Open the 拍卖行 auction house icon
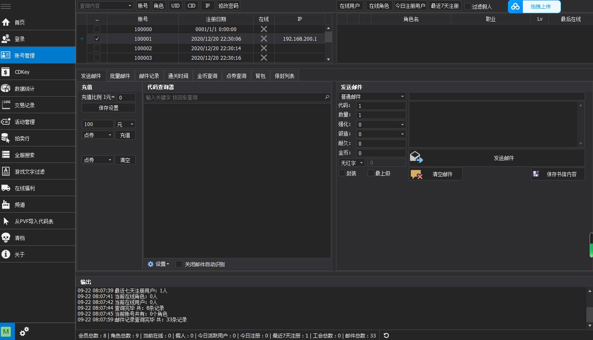593x340 pixels. (x=6, y=138)
